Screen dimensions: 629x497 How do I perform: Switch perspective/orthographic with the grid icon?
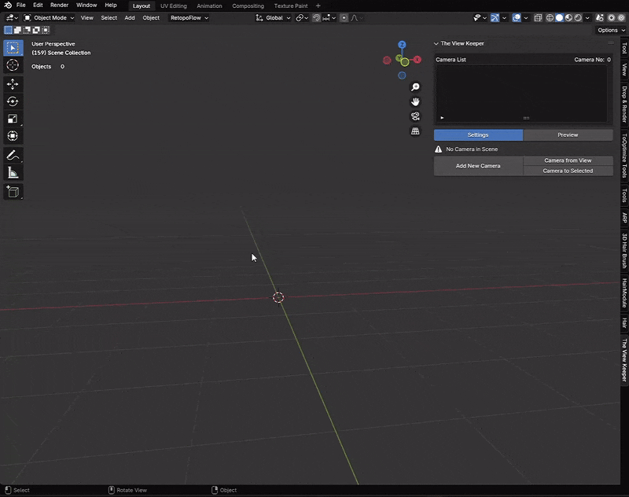point(415,131)
